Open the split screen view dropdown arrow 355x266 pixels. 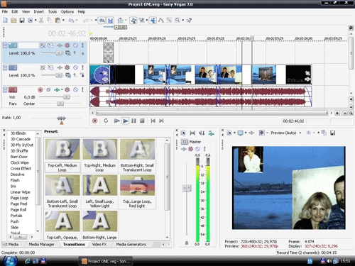click(267, 133)
